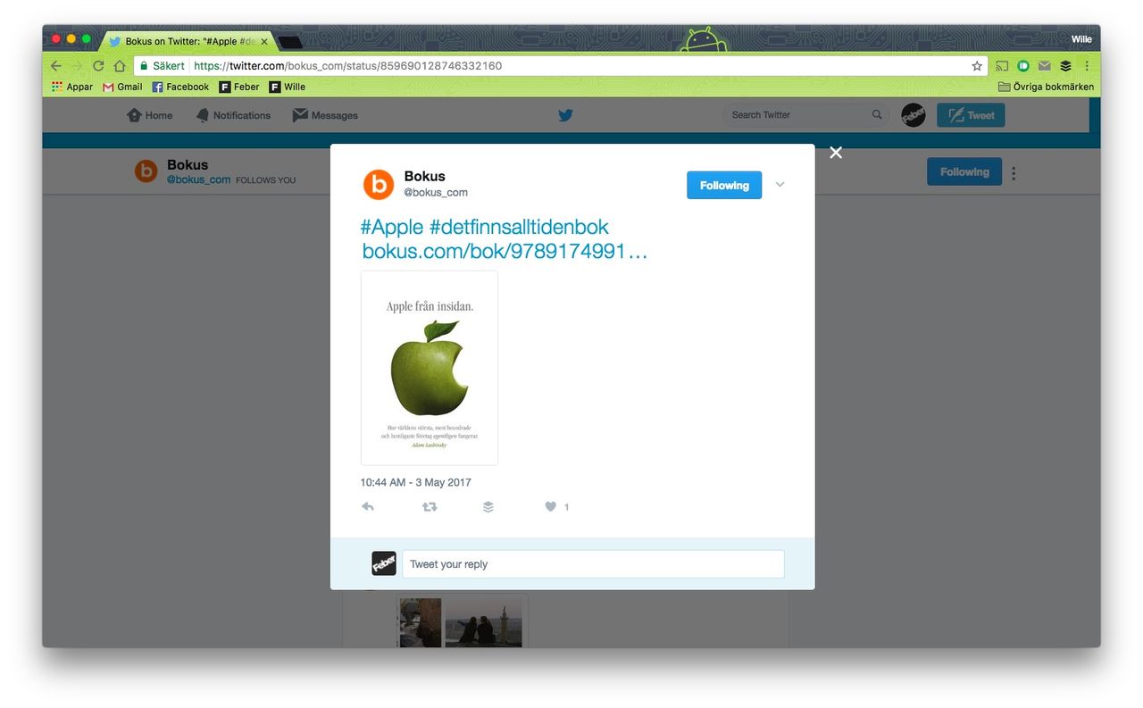The width and height of the screenshot is (1143, 708).
Task: Click the Following button in the tweet
Action: [724, 185]
